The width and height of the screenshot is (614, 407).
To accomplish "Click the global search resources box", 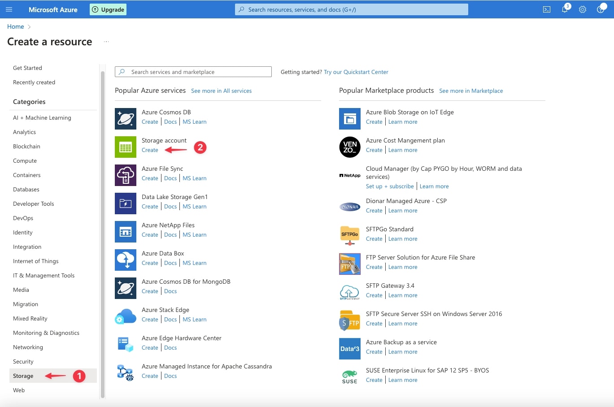I will (352, 9).
